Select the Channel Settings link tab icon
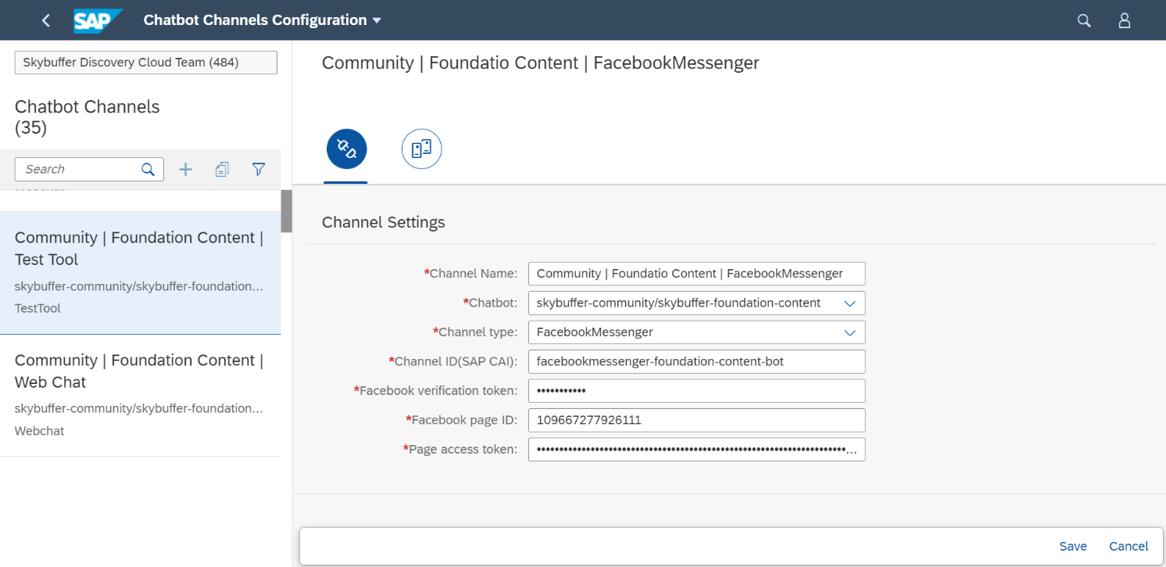The height and width of the screenshot is (567, 1166). click(346, 149)
